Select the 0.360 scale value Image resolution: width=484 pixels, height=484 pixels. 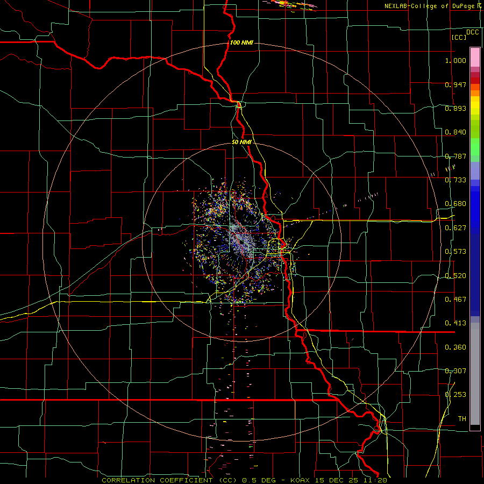point(455,347)
